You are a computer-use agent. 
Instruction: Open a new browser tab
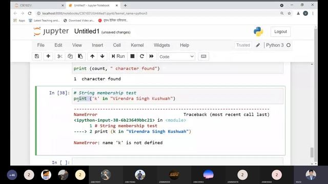pos(125,6)
